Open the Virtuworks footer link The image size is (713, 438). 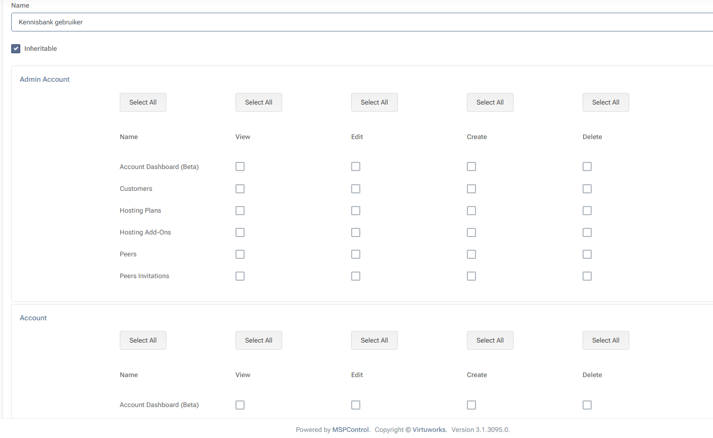pos(429,430)
